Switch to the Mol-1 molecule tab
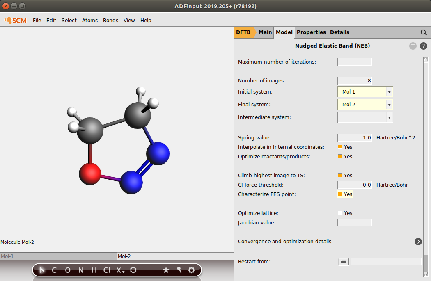 pyautogui.click(x=58, y=256)
